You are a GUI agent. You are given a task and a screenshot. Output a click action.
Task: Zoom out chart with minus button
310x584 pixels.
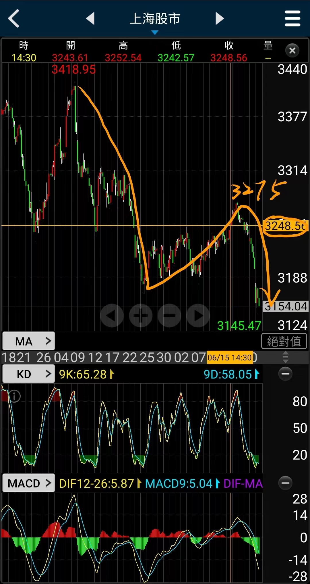pyautogui.click(x=169, y=316)
